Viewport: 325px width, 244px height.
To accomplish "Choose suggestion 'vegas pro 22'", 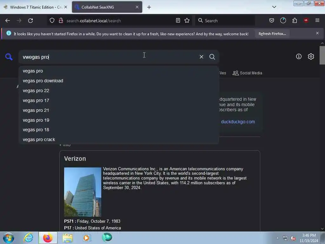I will pyautogui.click(x=119, y=91).
